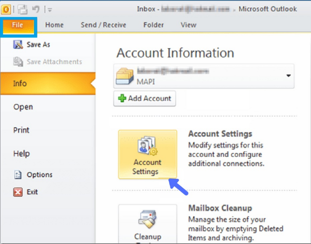Choose Exit to close Outlook

pos(32,192)
